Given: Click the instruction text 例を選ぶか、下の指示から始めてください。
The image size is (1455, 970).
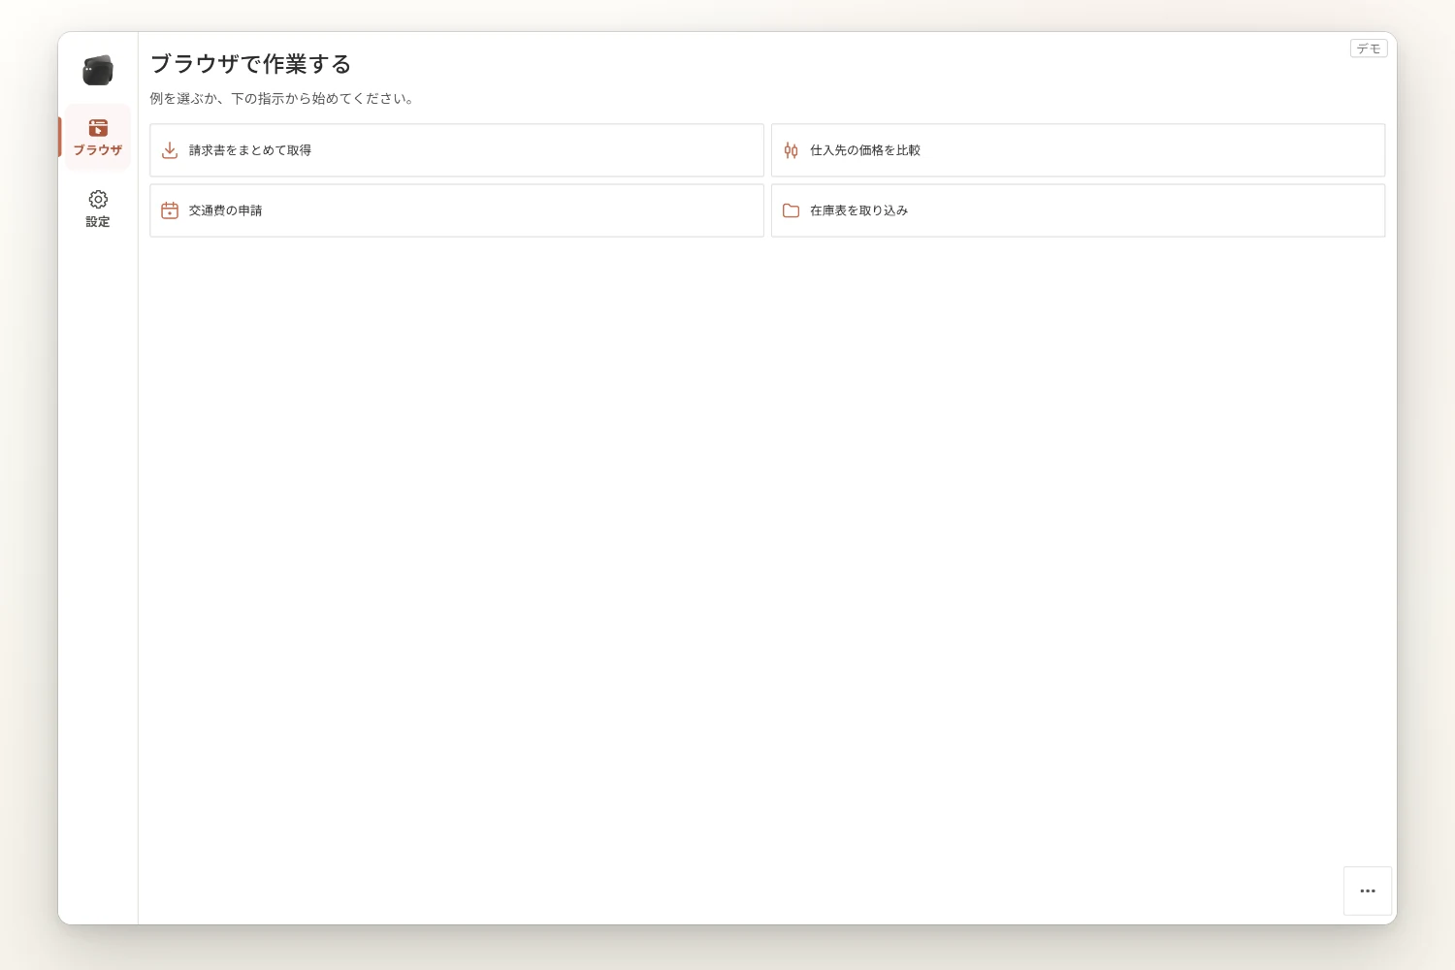Looking at the screenshot, I should 282,99.
